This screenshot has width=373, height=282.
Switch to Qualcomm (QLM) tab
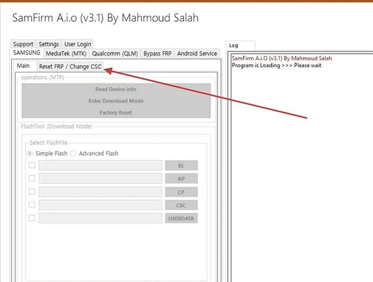114,53
